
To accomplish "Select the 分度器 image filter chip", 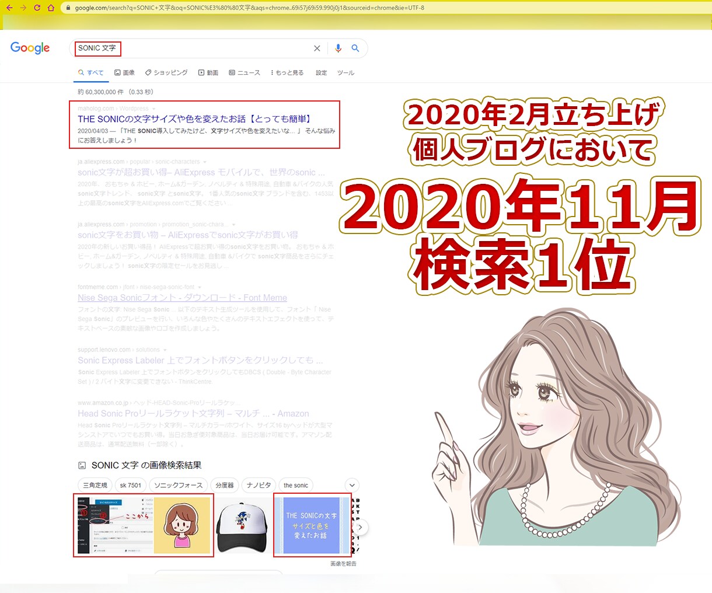I will (225, 485).
